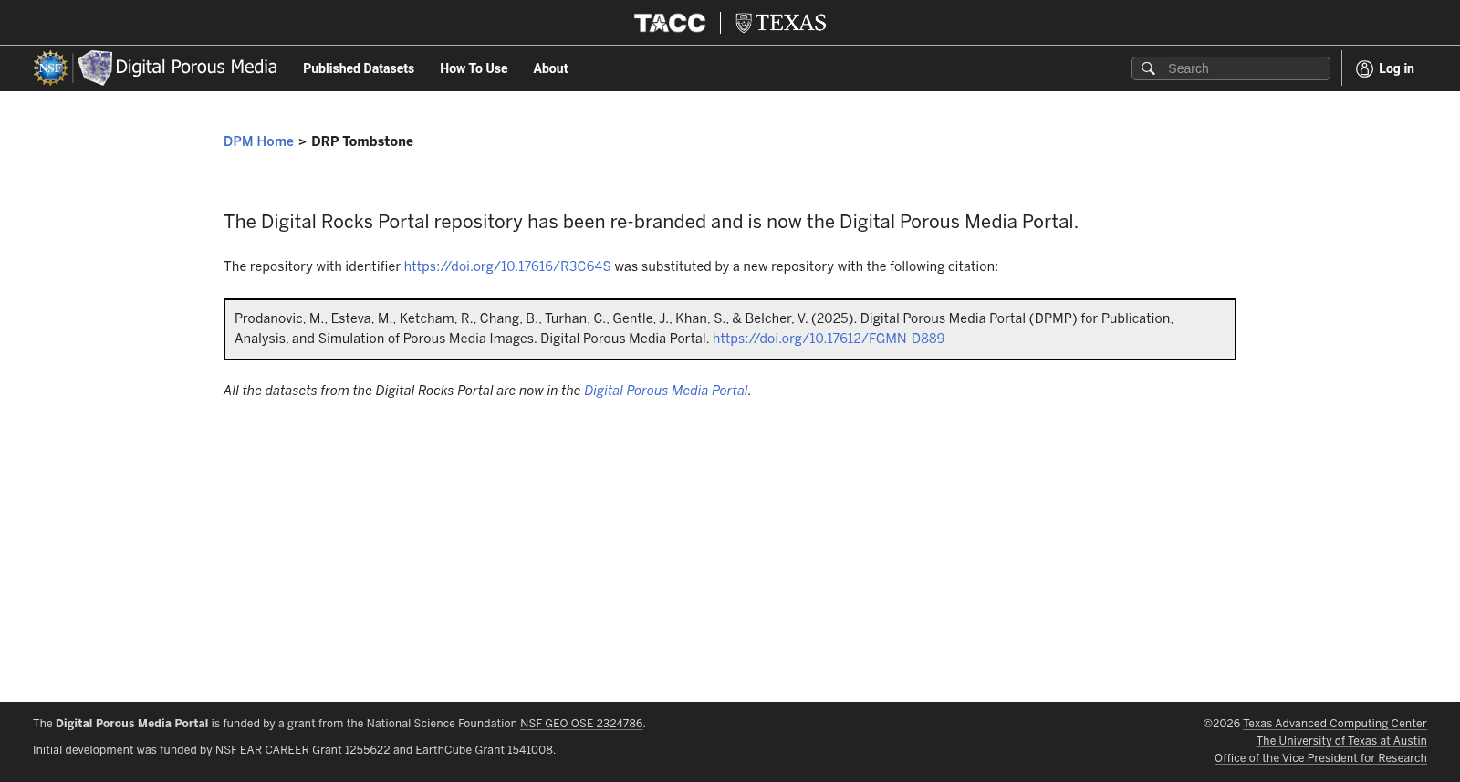
Task: Open The University of Texas at Austin link
Action: coord(1341,741)
